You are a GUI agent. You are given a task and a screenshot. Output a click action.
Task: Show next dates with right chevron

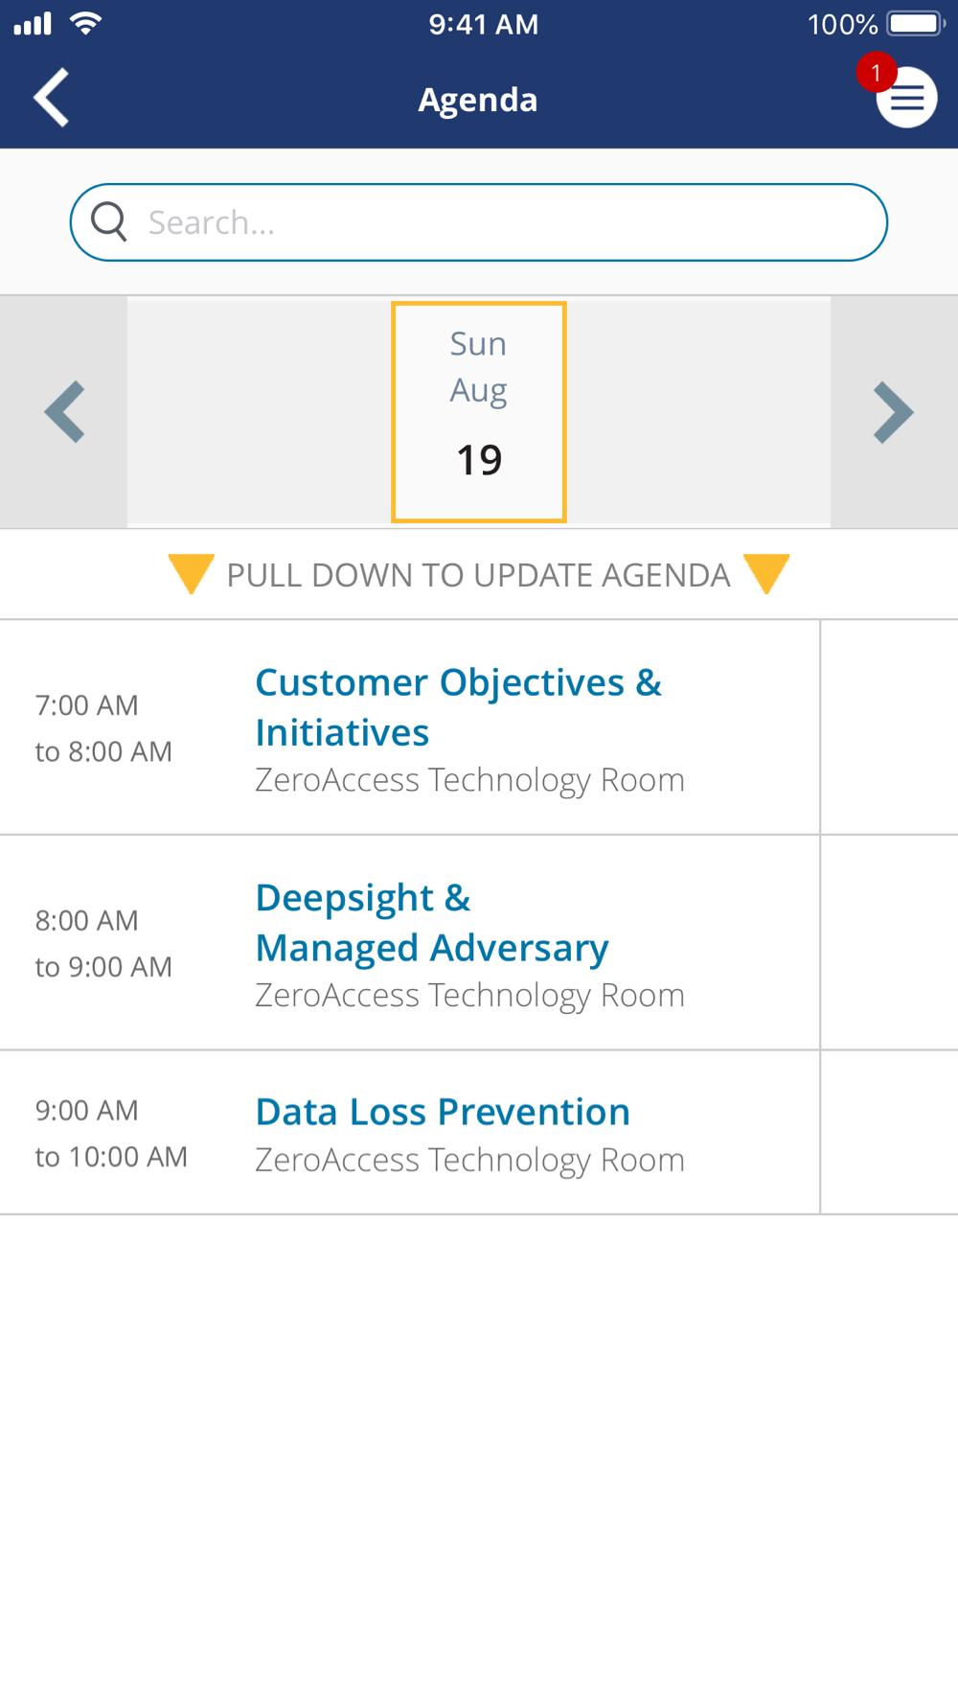[x=894, y=412]
